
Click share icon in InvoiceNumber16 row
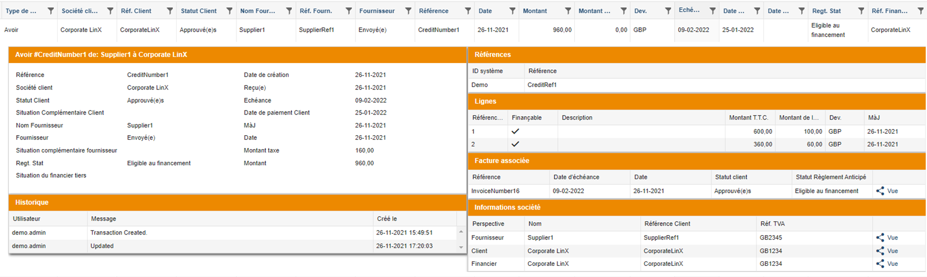(x=880, y=191)
